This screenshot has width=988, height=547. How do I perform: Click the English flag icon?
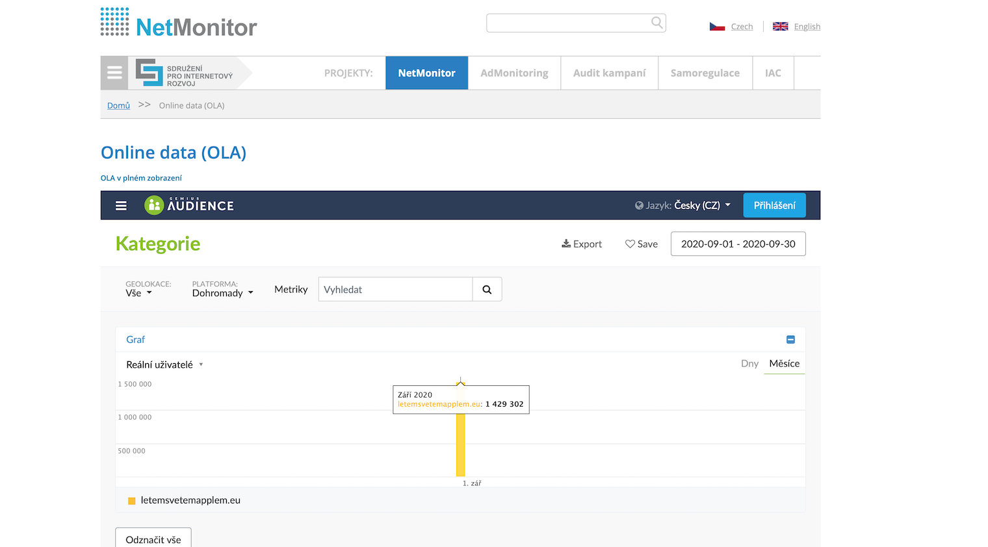(x=780, y=27)
